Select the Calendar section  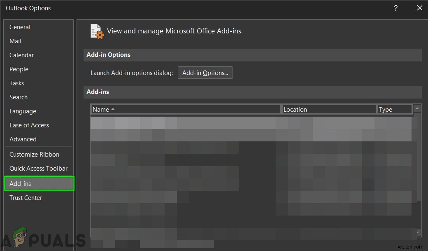21,55
